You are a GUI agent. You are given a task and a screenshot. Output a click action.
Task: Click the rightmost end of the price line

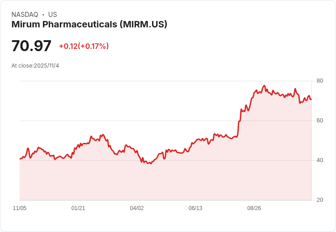click(311, 99)
